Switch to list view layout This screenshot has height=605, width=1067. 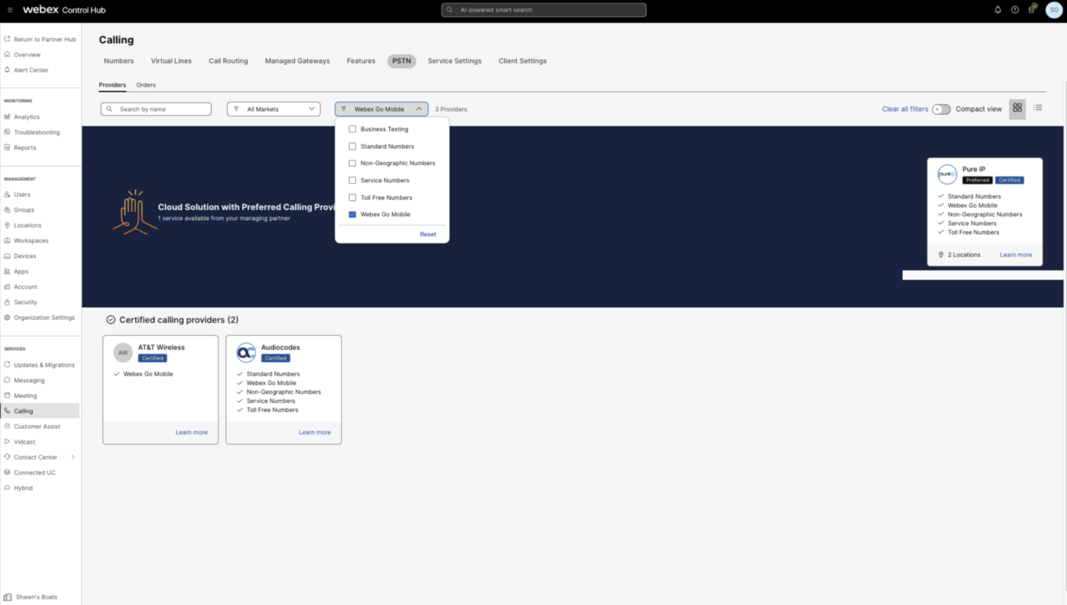(1038, 108)
